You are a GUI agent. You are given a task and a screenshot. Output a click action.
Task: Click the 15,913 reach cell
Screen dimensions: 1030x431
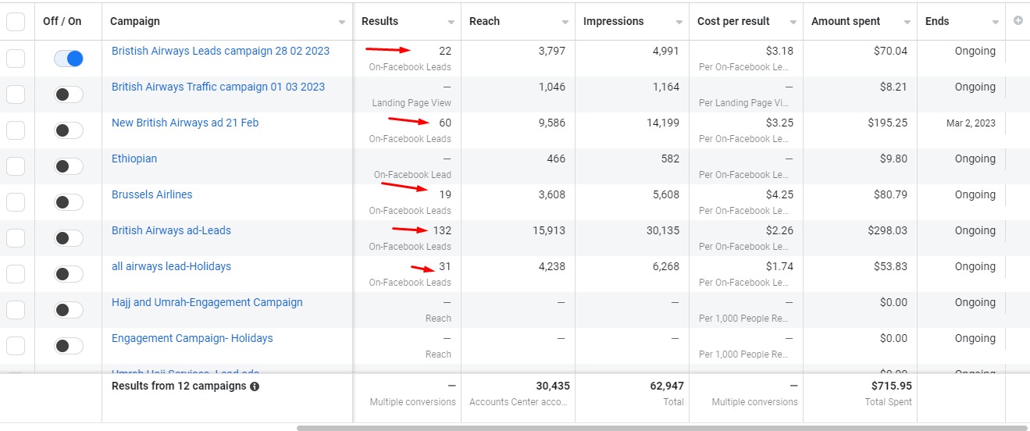coord(547,230)
